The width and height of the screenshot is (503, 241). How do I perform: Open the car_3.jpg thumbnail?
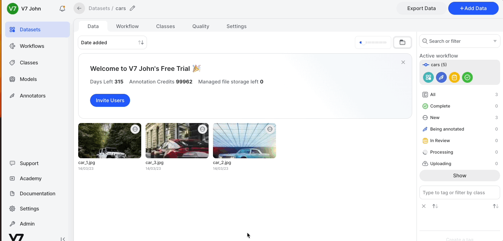pos(177,141)
